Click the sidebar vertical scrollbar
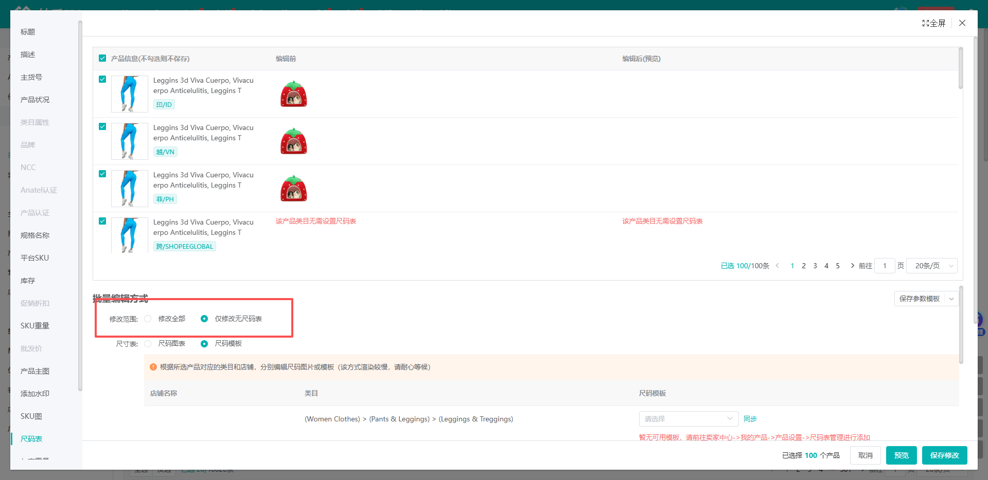988x480 pixels. tap(80, 206)
